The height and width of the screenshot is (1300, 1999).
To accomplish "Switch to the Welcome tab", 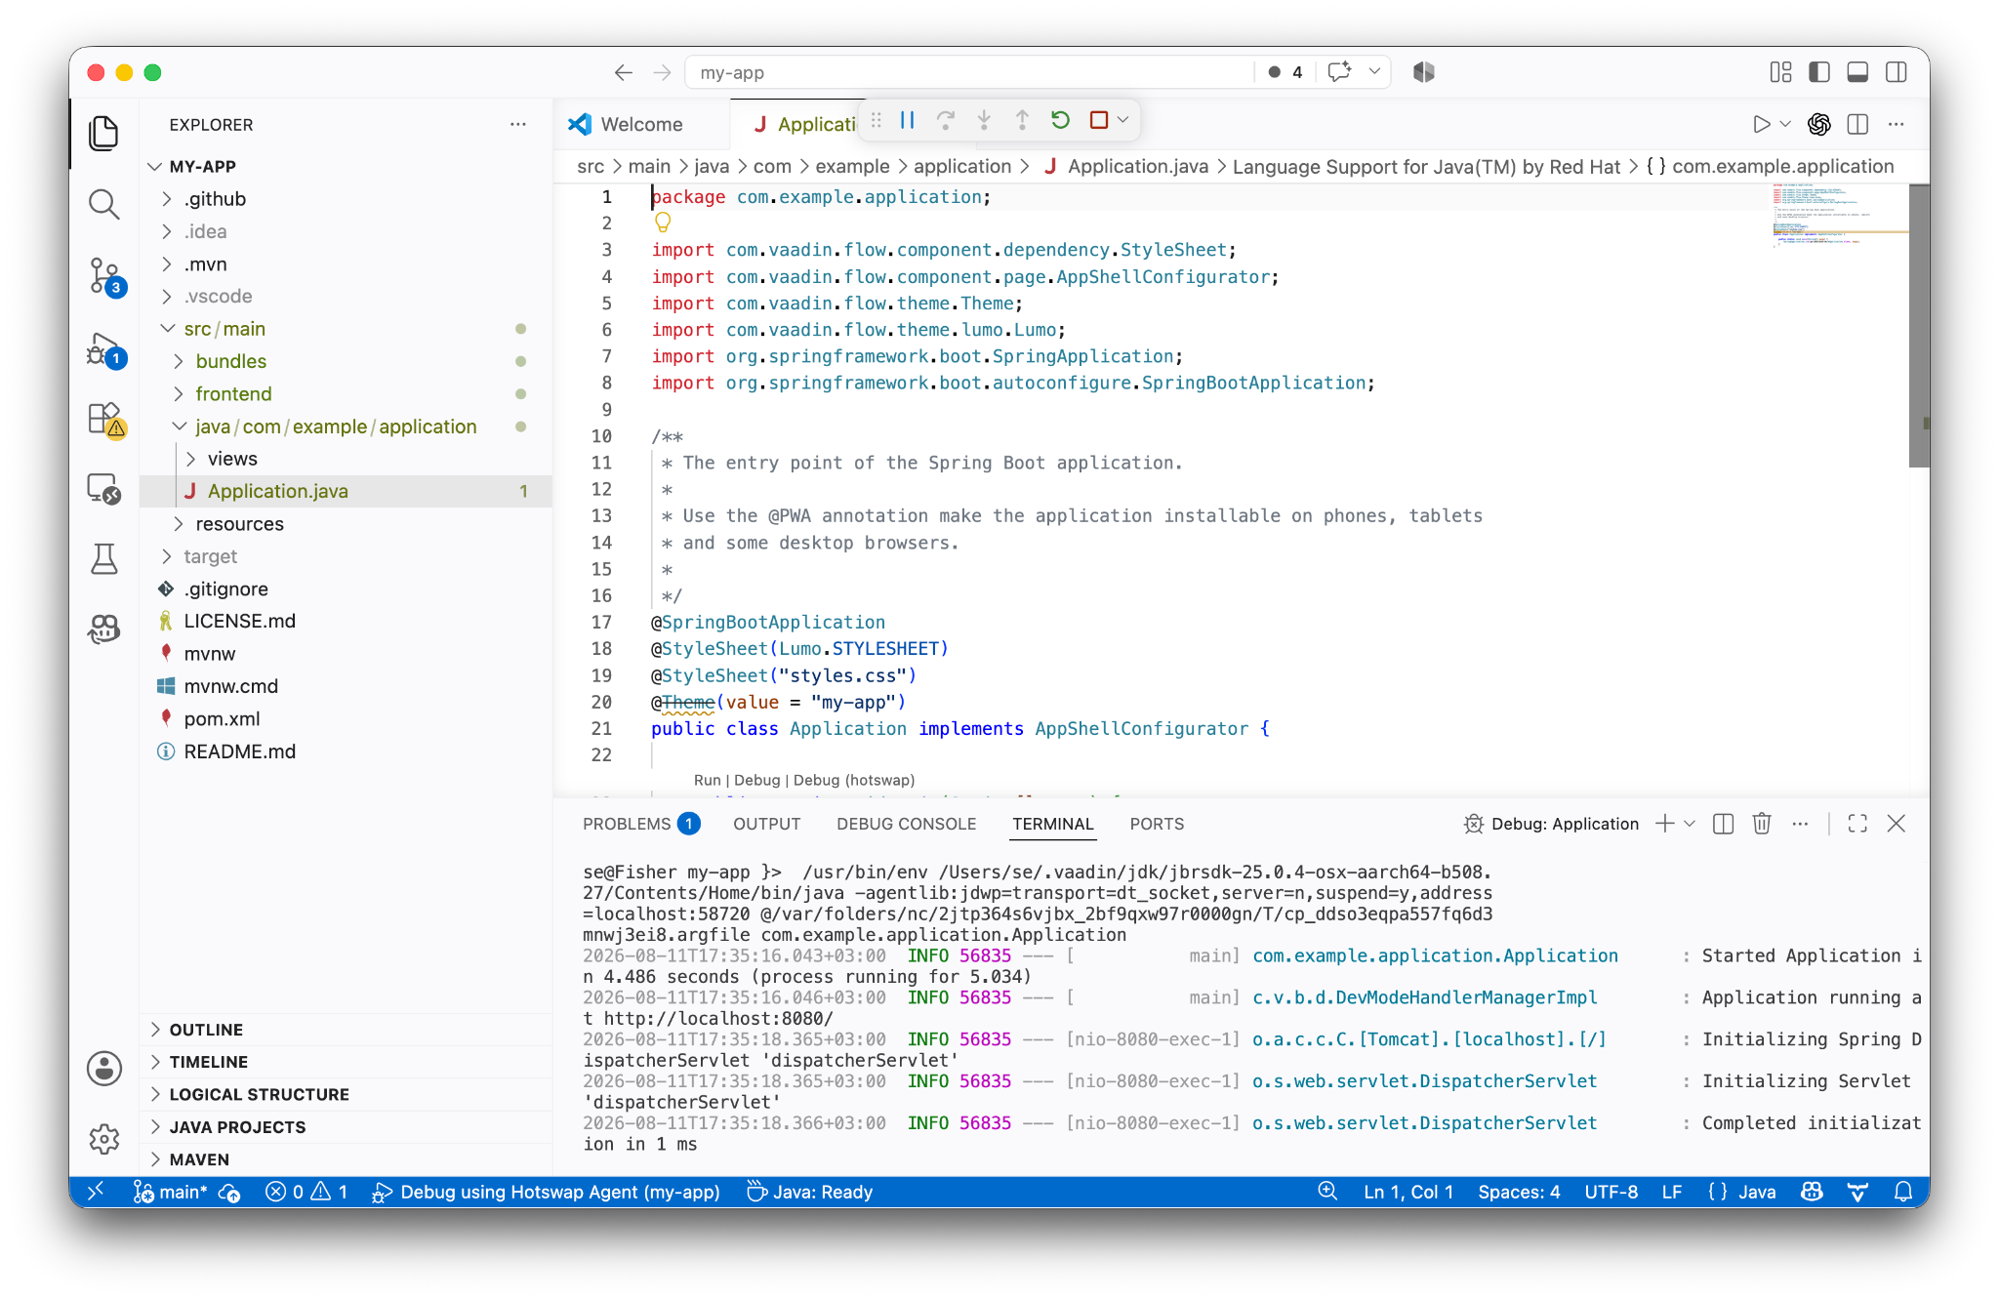I will pyautogui.click(x=641, y=124).
